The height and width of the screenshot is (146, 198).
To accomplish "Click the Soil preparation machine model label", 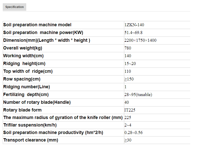I will [37, 25].
